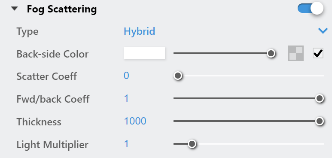332x158 pixels.
Task: Edit the Thickness value 1000
Action: (x=135, y=121)
